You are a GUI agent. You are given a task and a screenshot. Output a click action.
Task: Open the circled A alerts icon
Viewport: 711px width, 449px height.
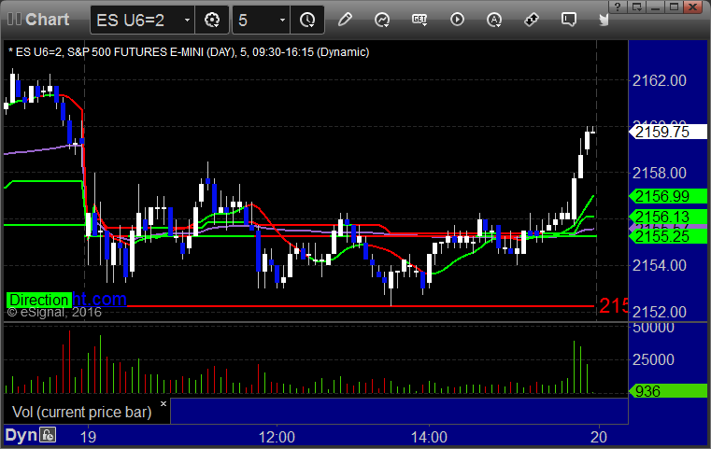click(x=494, y=20)
